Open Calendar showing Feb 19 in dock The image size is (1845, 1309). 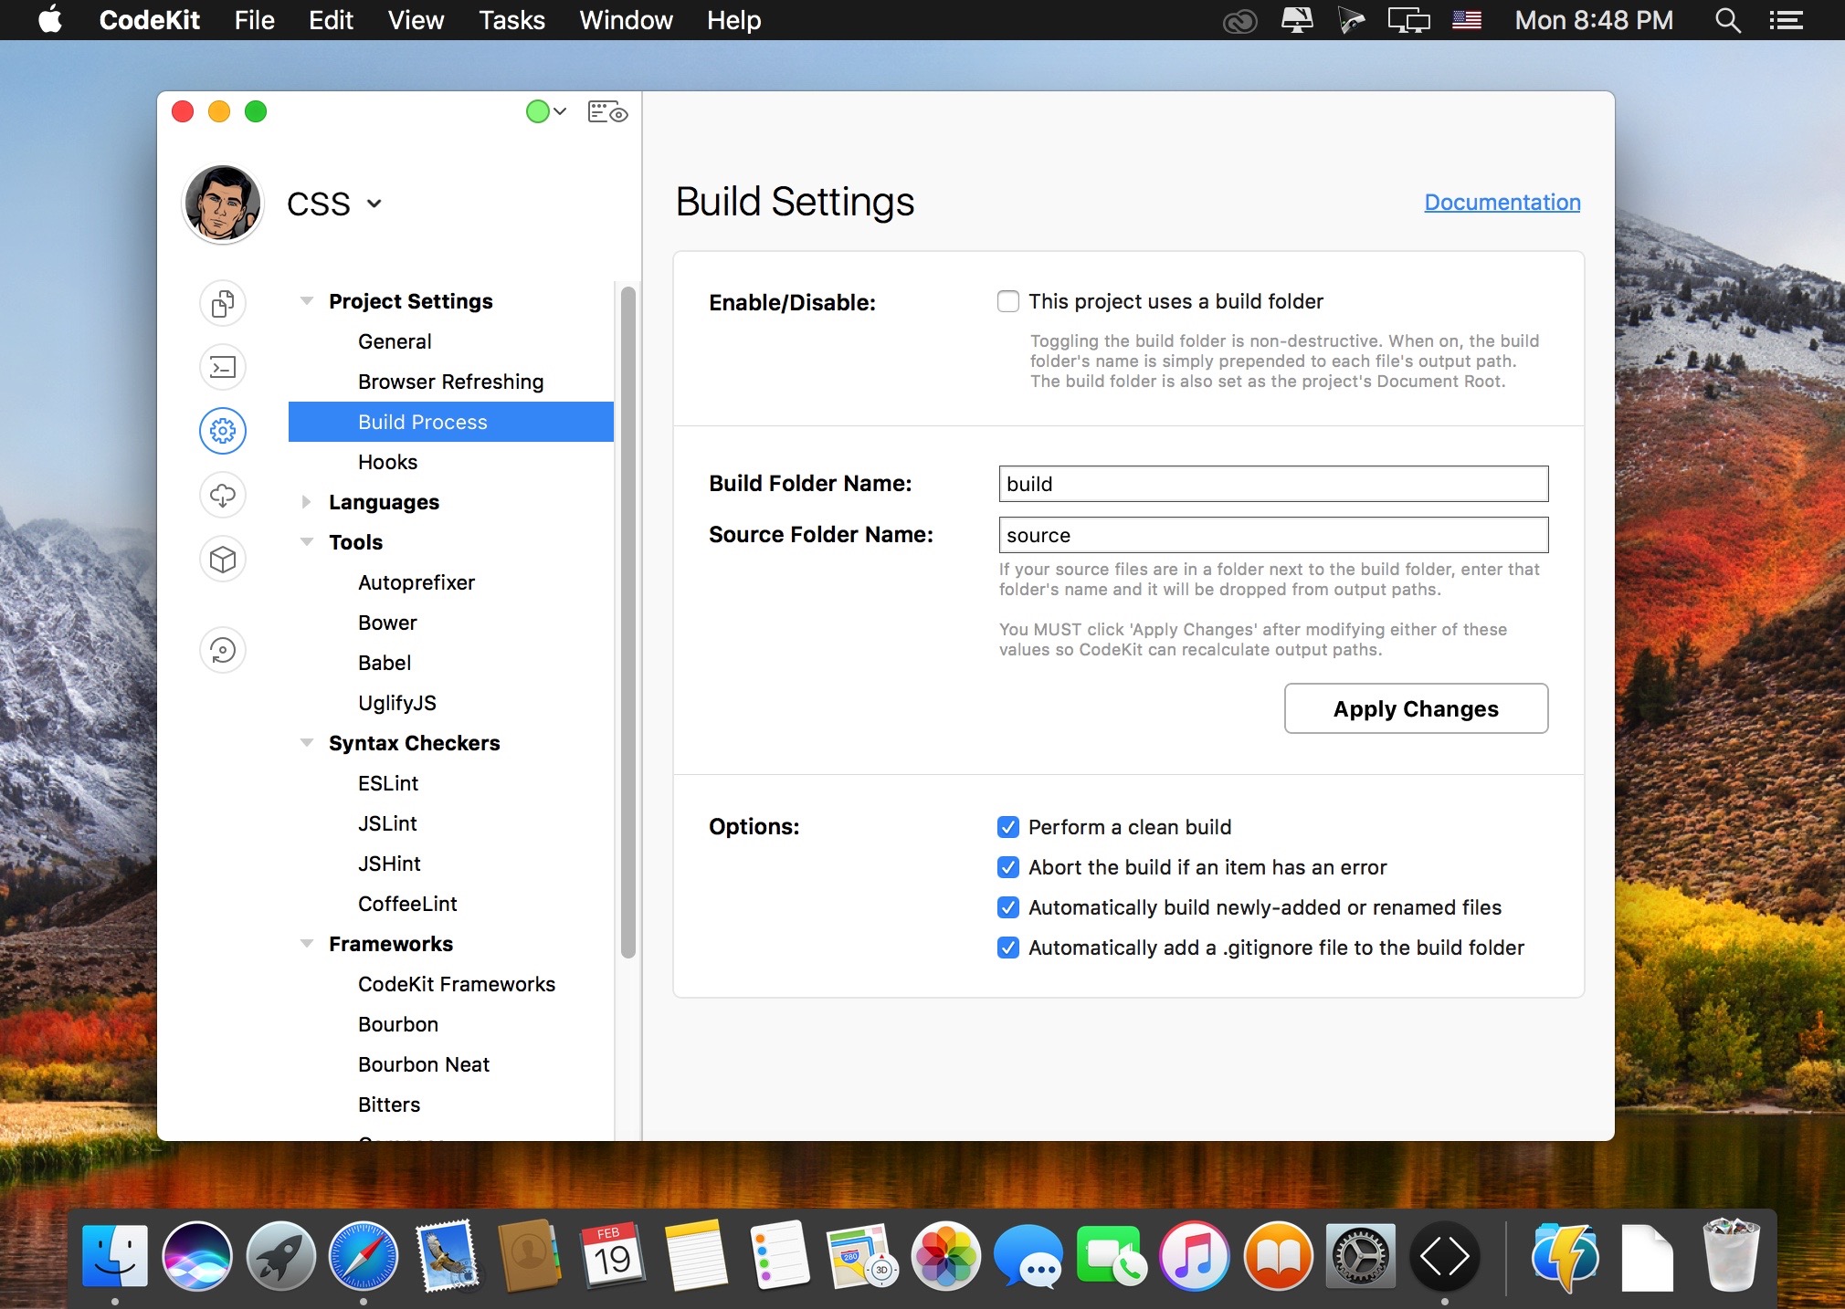pyautogui.click(x=613, y=1256)
